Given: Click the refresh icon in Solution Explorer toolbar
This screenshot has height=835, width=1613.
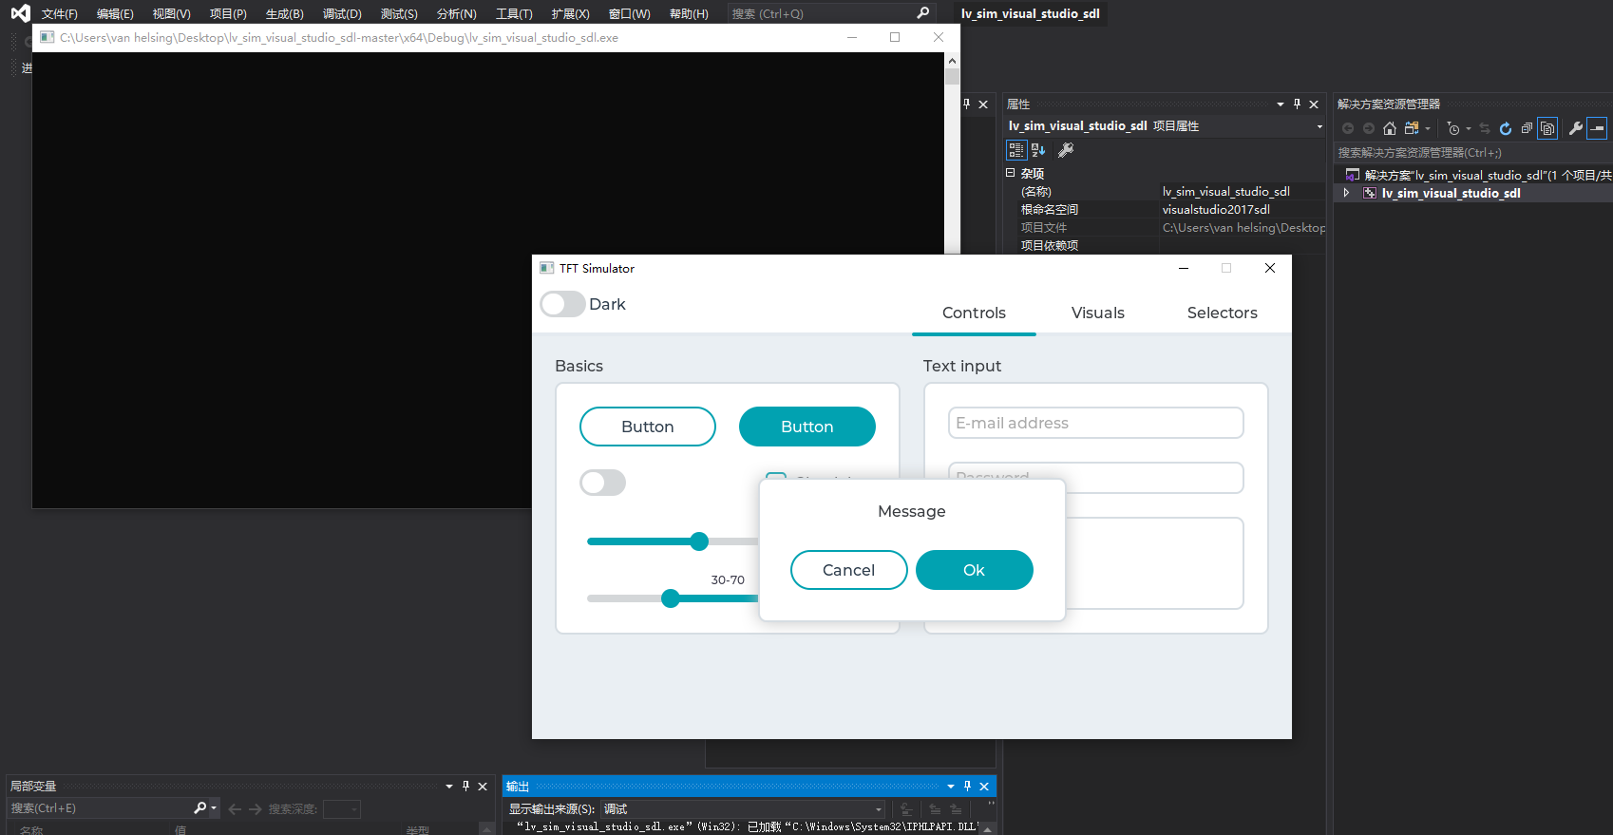Looking at the screenshot, I should [x=1506, y=128].
